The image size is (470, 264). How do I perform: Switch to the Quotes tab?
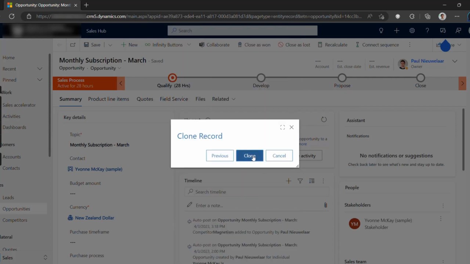tap(145, 99)
